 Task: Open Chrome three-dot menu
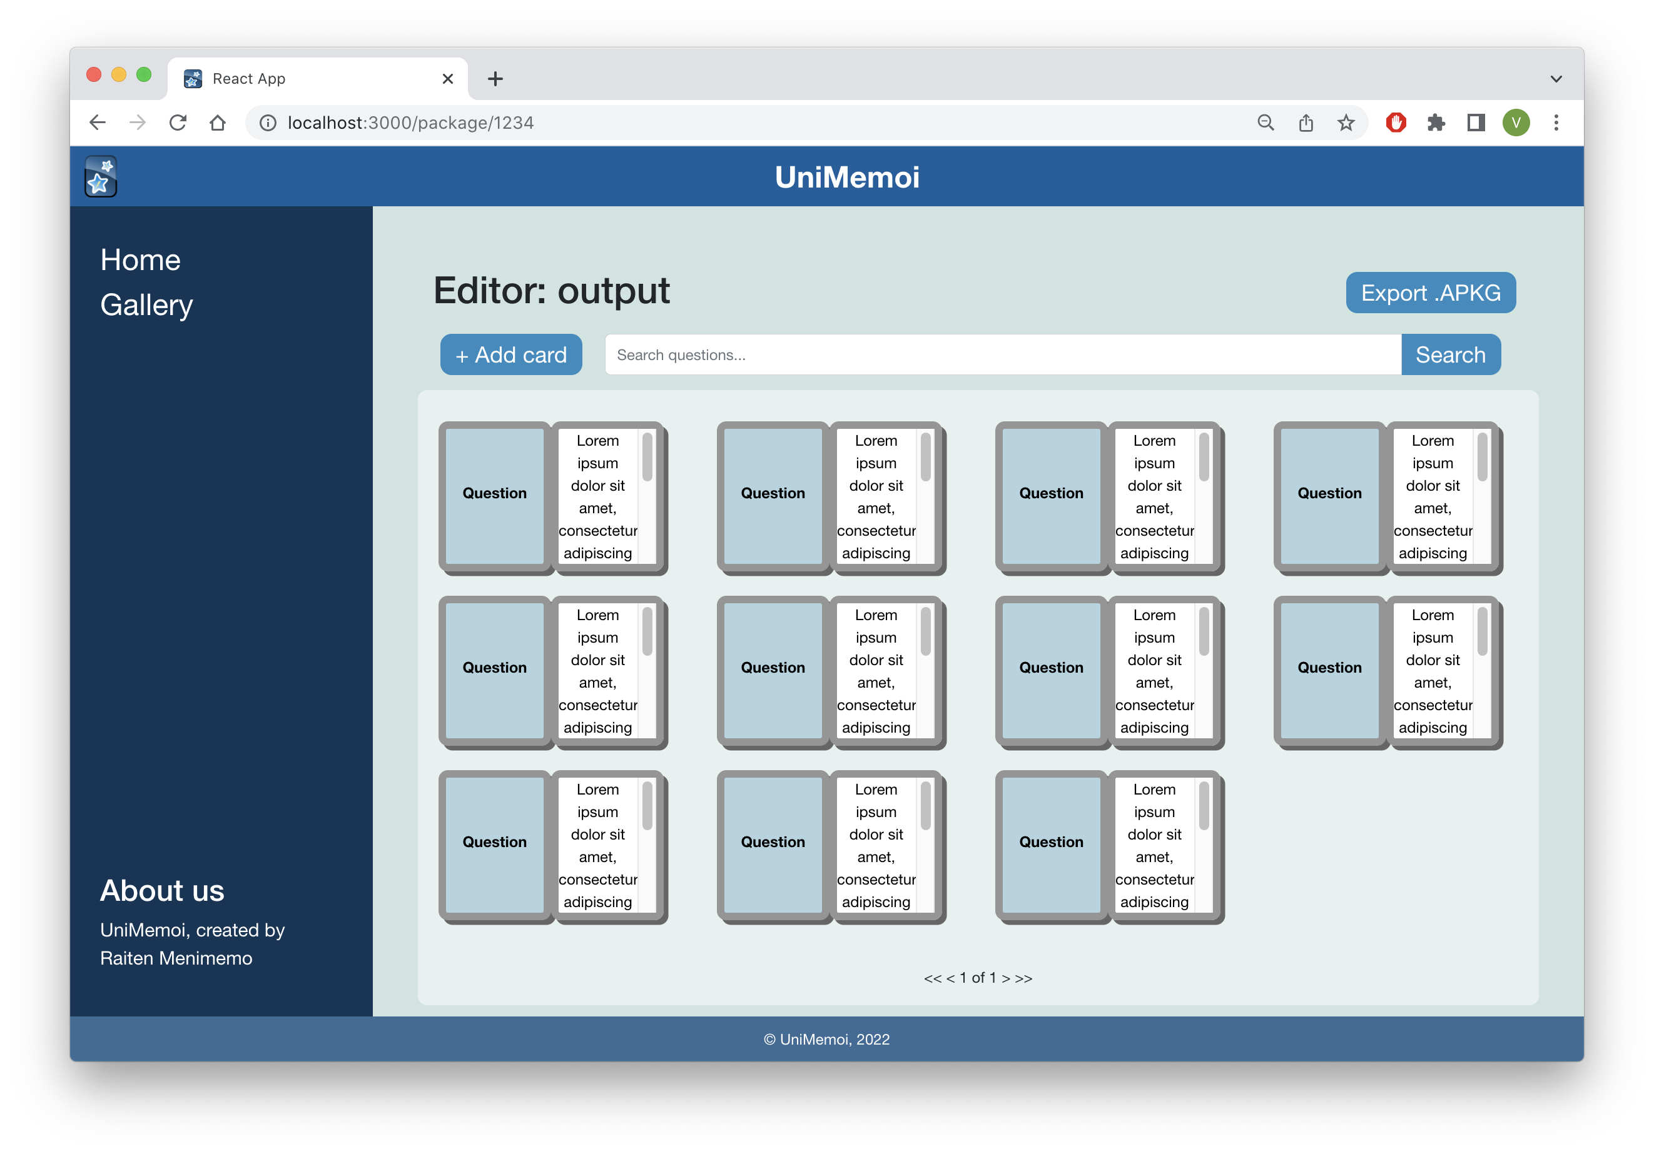pos(1556,123)
